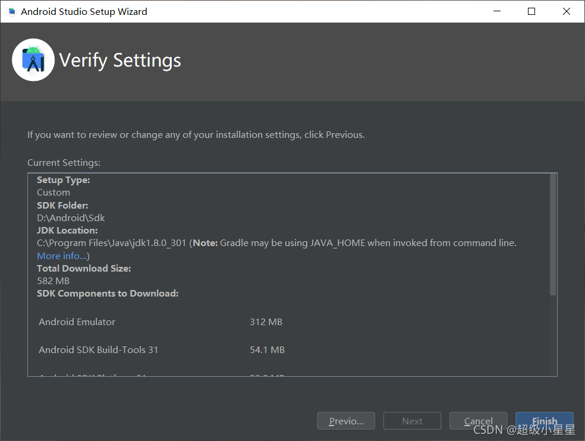585x441 pixels.
Task: Click the 54.1 MB size value
Action: click(x=267, y=350)
